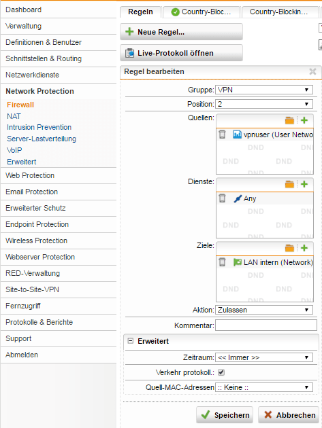Open the Gruppe dropdown showing VPN
The height and width of the screenshot is (428, 322).
[x=264, y=90]
